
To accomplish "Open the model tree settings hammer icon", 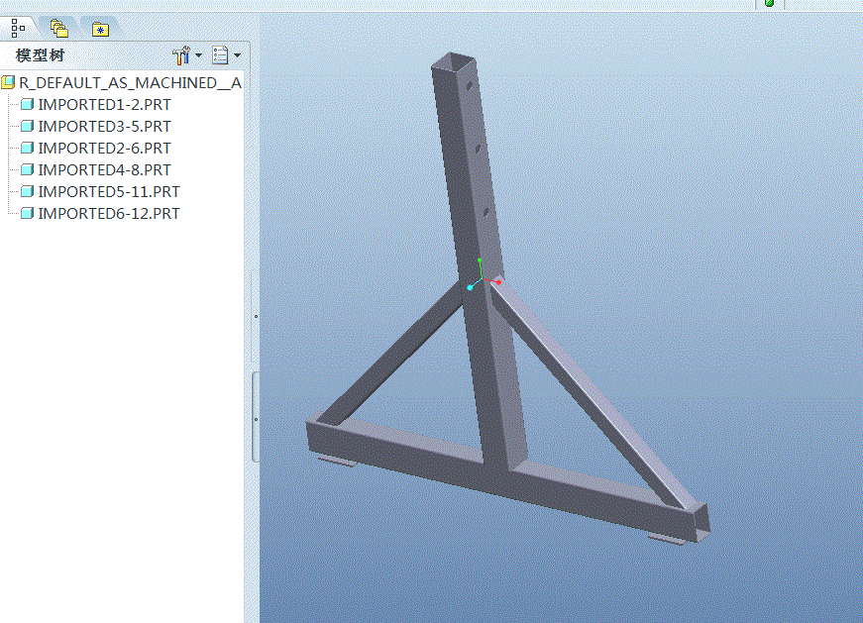I will click(x=181, y=55).
